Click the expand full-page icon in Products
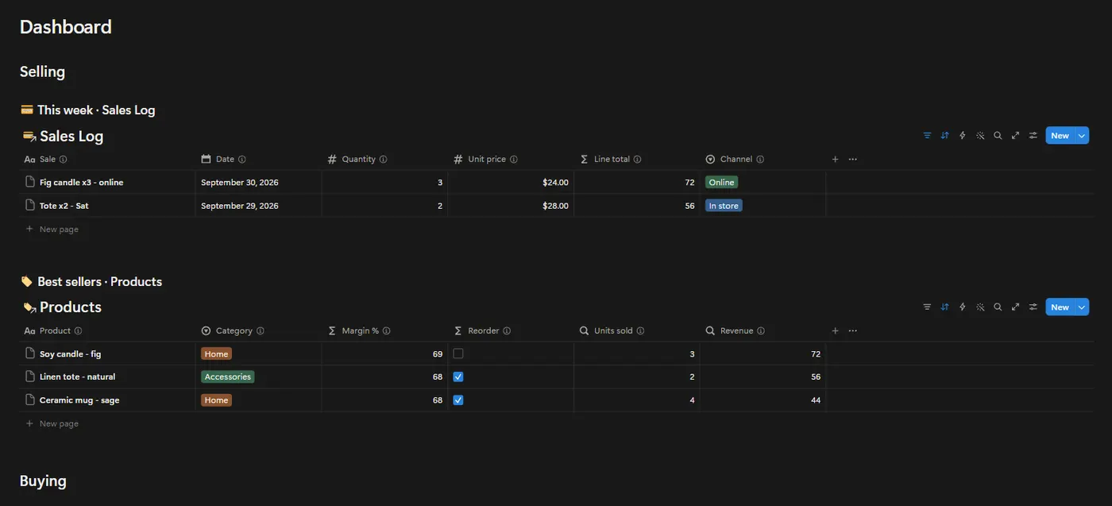 pyautogui.click(x=1015, y=307)
